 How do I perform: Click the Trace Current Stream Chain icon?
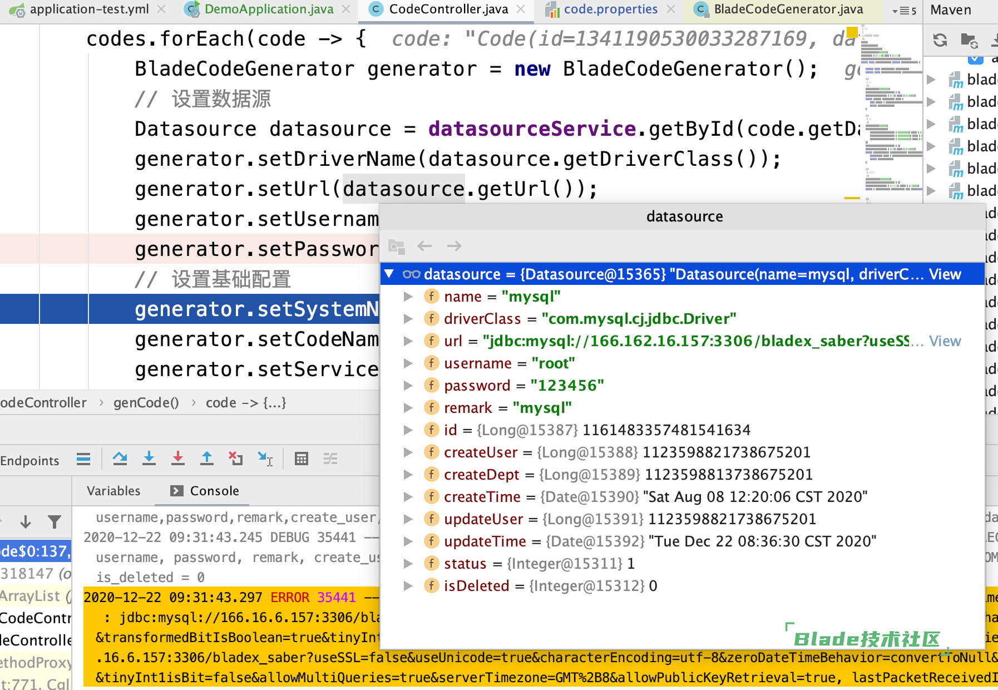tap(330, 459)
